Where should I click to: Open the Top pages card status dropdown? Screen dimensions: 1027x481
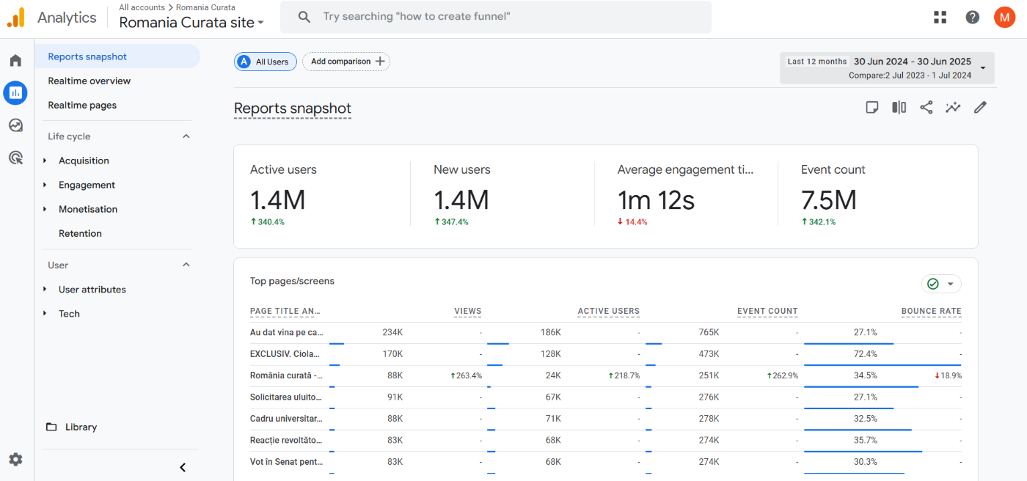(x=941, y=284)
